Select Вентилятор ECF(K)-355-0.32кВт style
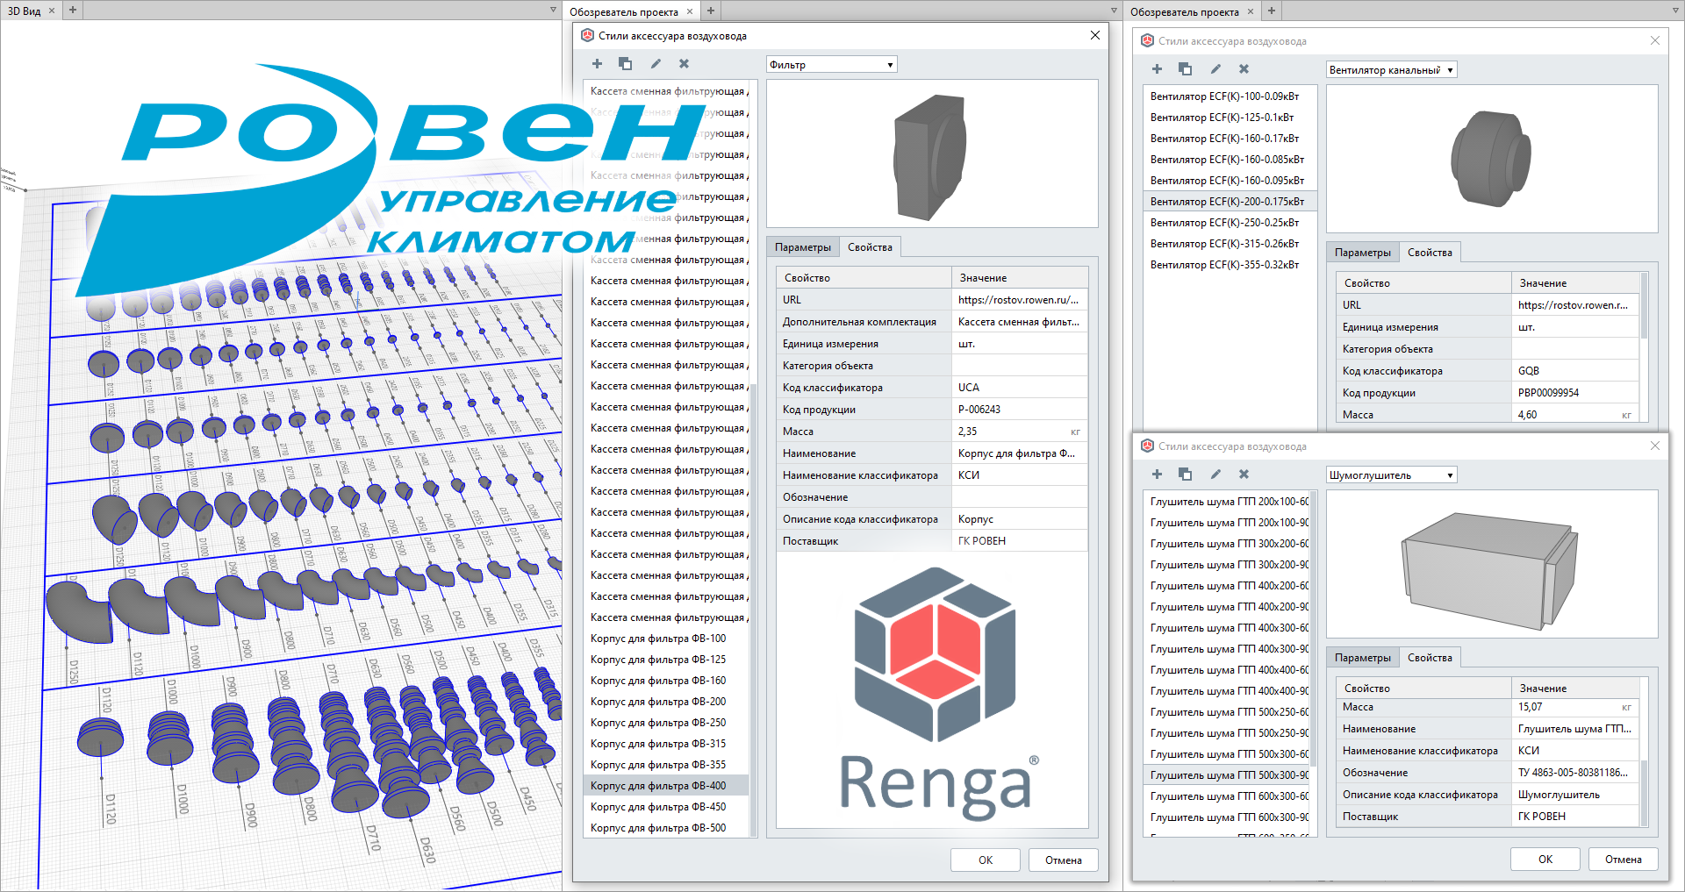Viewport: 1685px width, 892px height. click(x=1230, y=265)
